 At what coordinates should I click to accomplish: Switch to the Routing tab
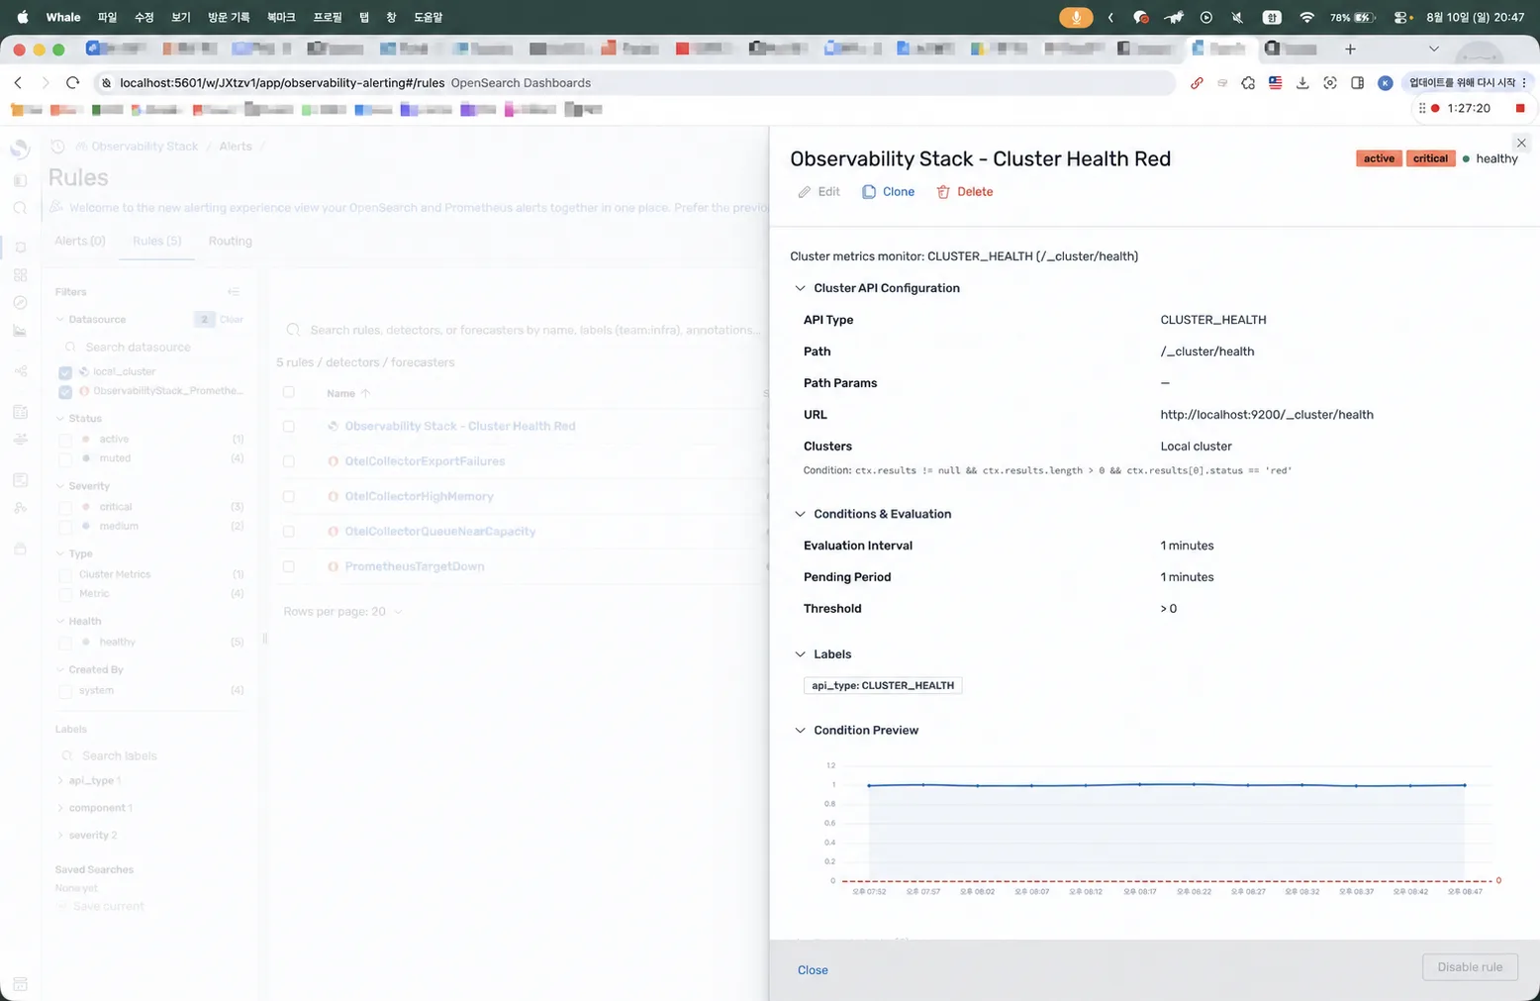pyautogui.click(x=230, y=242)
